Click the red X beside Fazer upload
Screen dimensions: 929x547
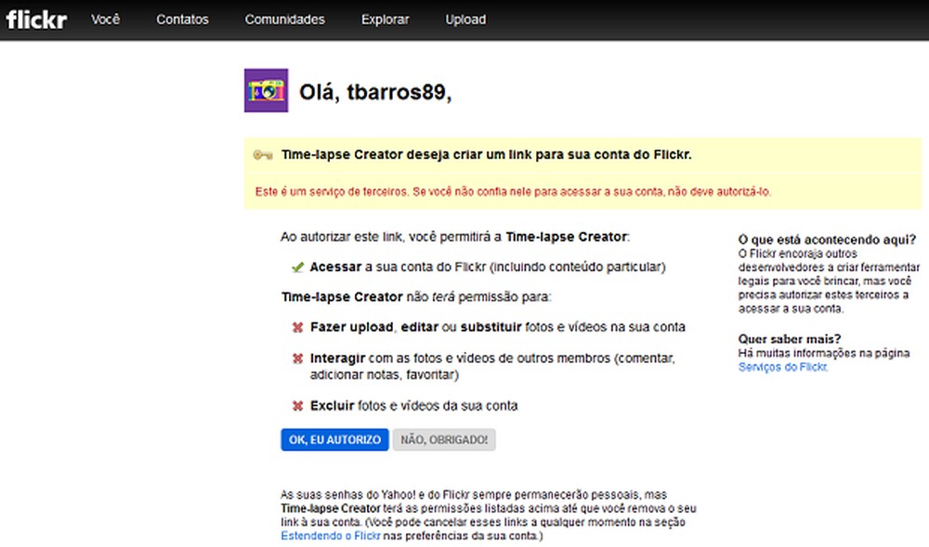click(x=296, y=327)
